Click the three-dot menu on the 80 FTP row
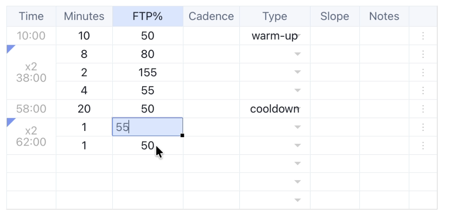This screenshot has width=453, height=215. (423, 54)
